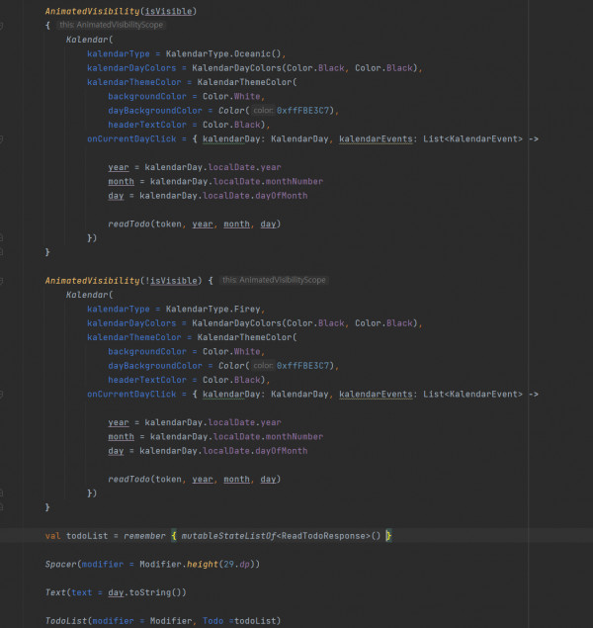Click monthNumber property in the Oceanic block
This screenshot has height=628, width=593.
click(295, 181)
